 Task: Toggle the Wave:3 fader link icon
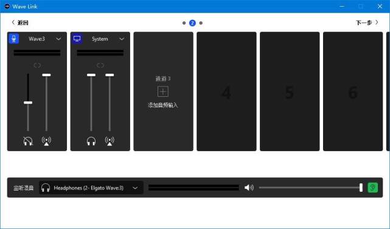coord(37,65)
